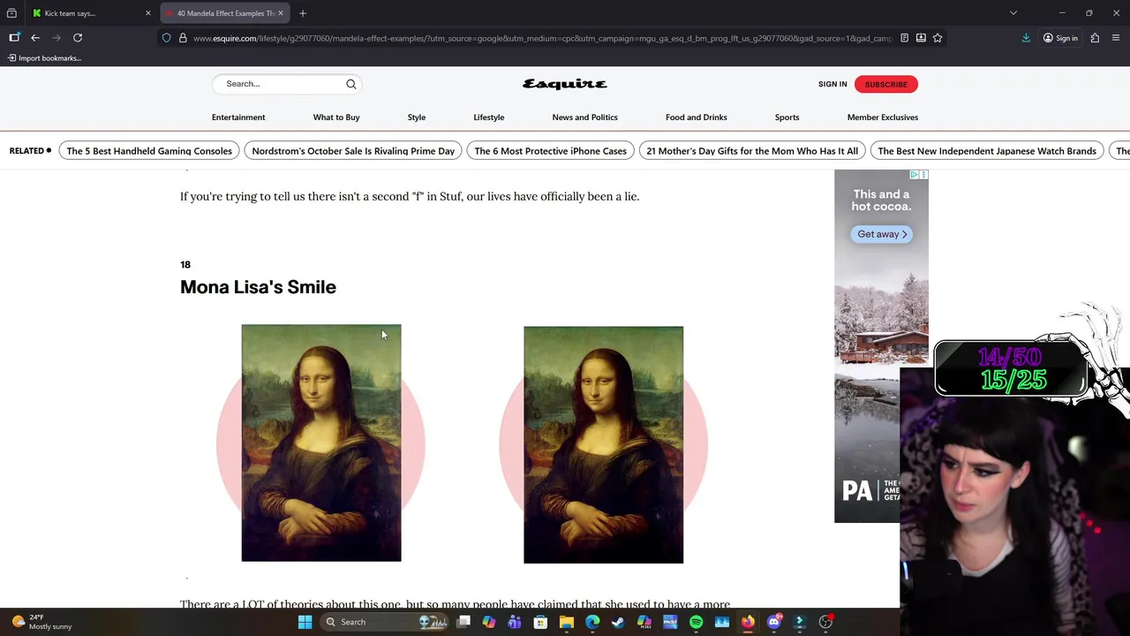Bookmark this page with the star icon
The height and width of the screenshot is (636, 1130).
(938, 38)
